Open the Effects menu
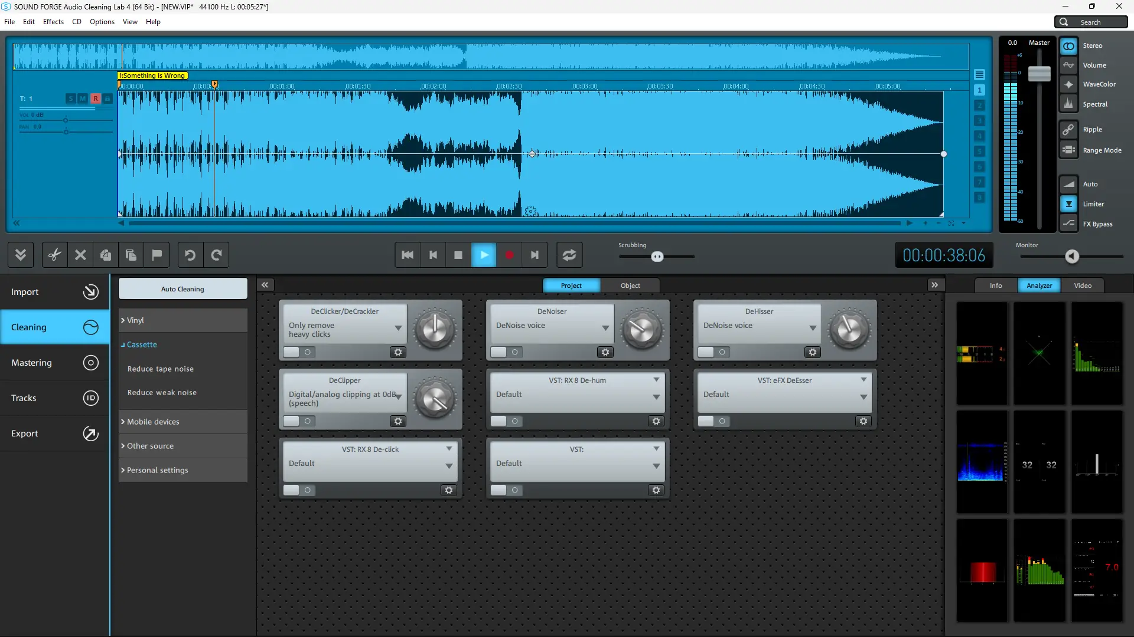Viewport: 1134px width, 637px height. (x=53, y=22)
